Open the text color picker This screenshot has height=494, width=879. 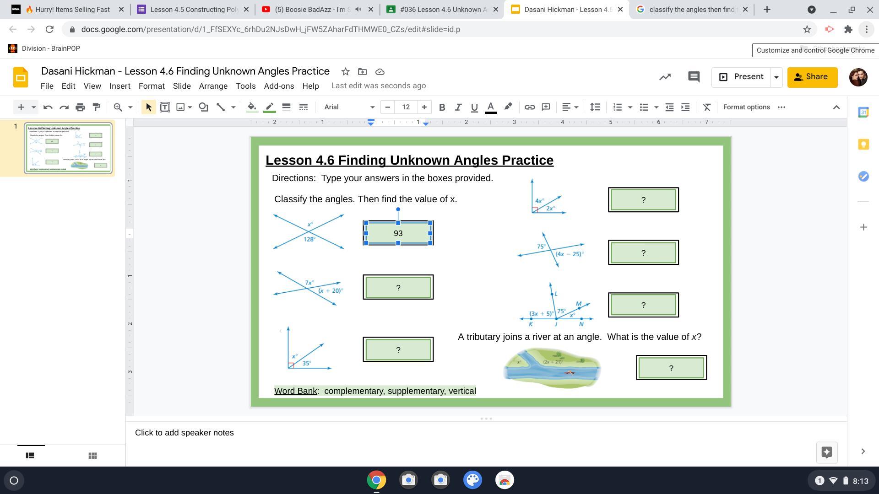(491, 107)
